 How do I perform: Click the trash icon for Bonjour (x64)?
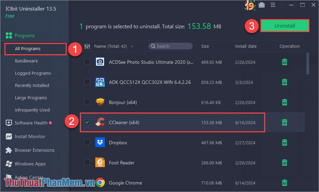tap(284, 102)
